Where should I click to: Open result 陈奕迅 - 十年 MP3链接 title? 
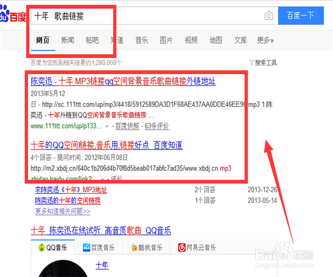[123, 81]
